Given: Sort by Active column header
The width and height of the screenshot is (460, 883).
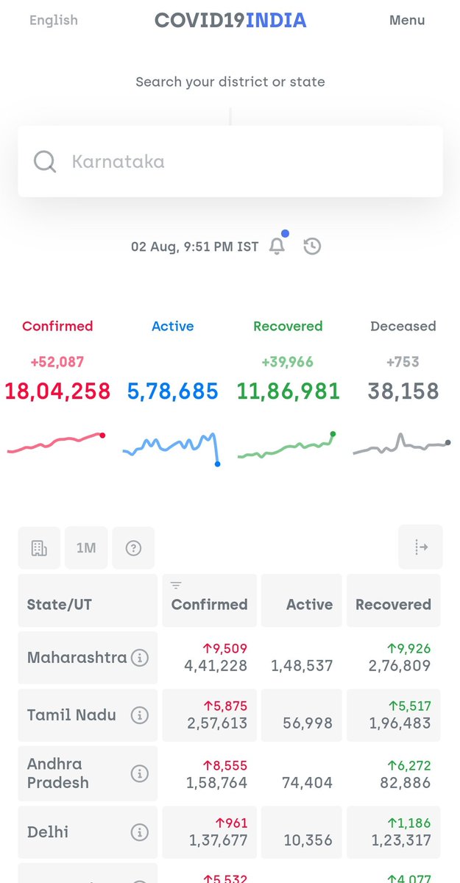Looking at the screenshot, I should pos(302,600).
